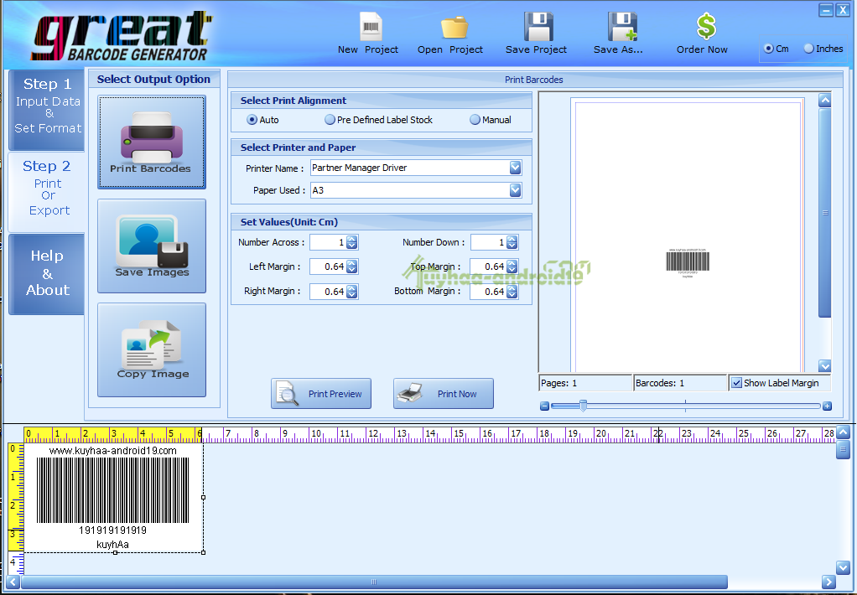Select Cm measurement unit
This screenshot has height=595, width=857.
click(768, 49)
